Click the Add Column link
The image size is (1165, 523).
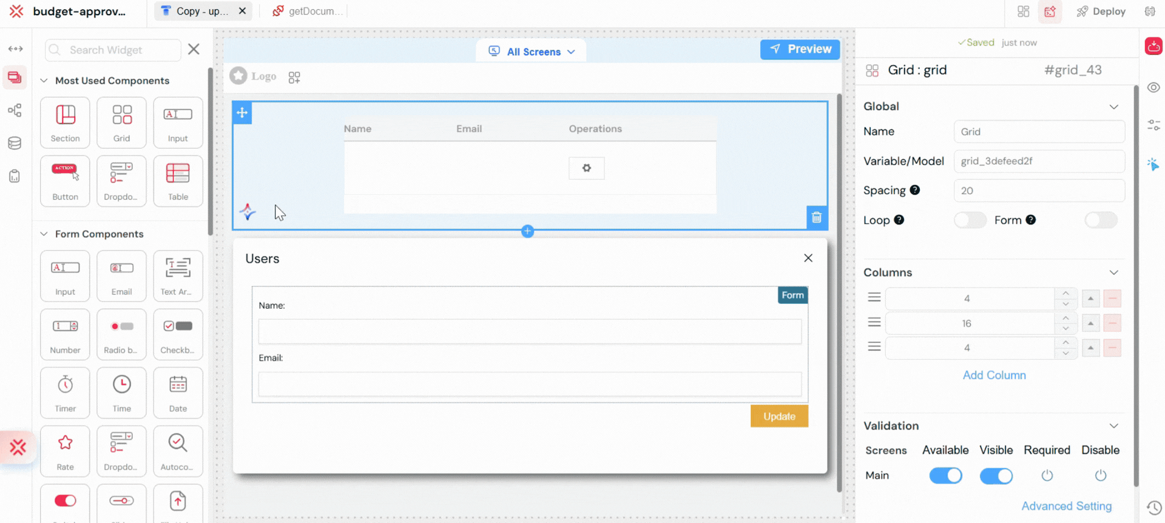coord(994,375)
